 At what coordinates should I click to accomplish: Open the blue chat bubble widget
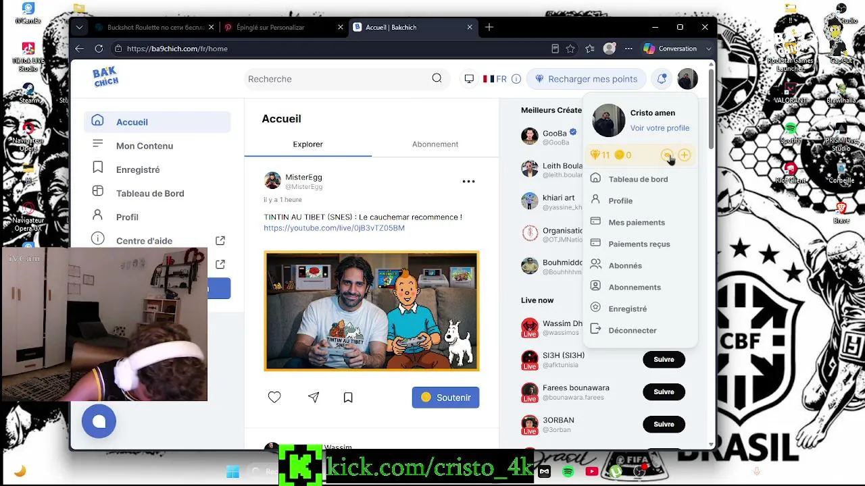point(99,421)
